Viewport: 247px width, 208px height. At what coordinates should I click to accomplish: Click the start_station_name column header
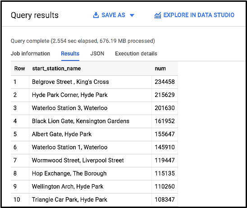56,69
